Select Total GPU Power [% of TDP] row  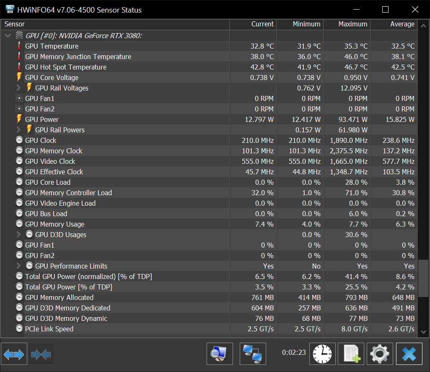pos(209,287)
